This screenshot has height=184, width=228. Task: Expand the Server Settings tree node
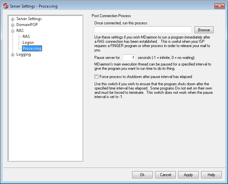pyautogui.click(x=13, y=19)
